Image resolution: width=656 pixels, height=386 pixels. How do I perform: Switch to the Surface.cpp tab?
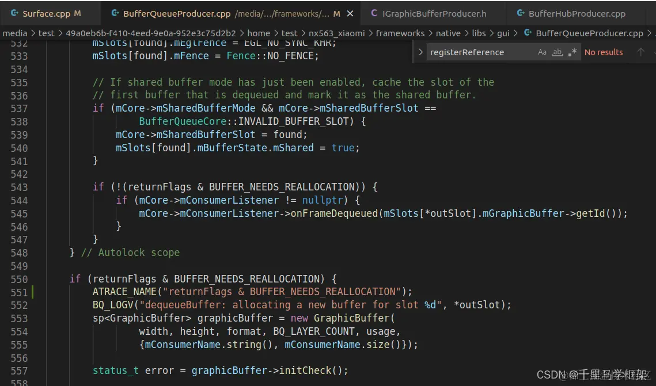(46, 14)
